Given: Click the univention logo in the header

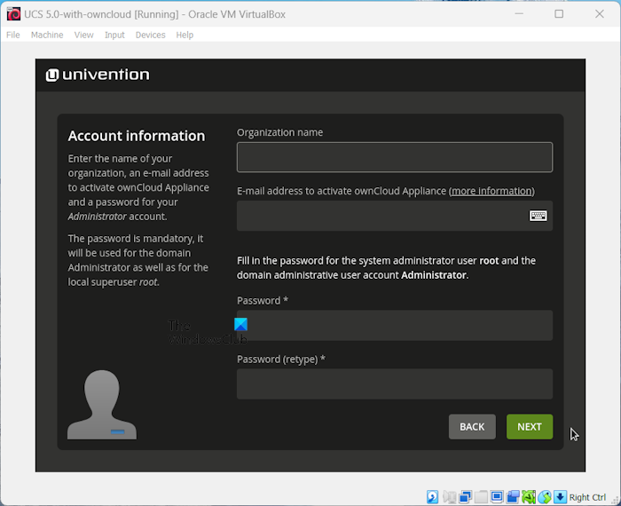Looking at the screenshot, I should pos(98,75).
